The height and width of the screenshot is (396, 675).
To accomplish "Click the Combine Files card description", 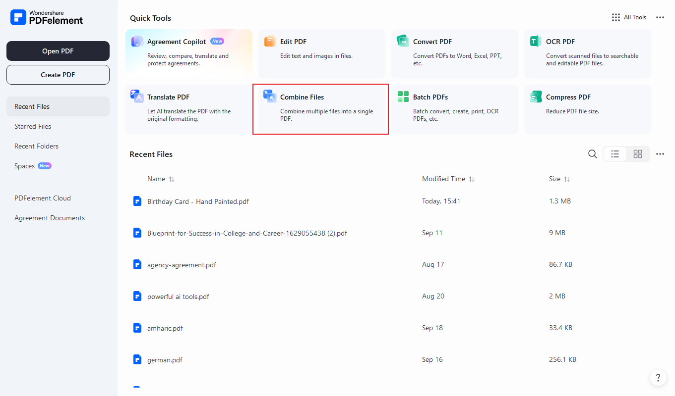I will pyautogui.click(x=327, y=115).
